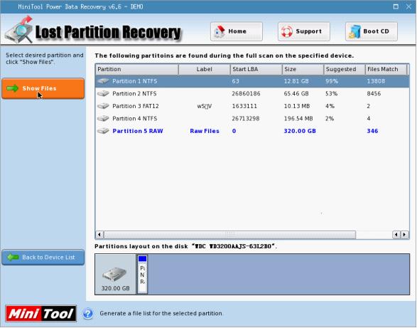The width and height of the screenshot is (417, 328).
Task: Click the 196.54 MB size cell
Action: coord(298,118)
